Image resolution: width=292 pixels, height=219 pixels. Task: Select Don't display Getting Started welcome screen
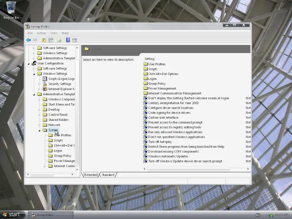(188, 98)
